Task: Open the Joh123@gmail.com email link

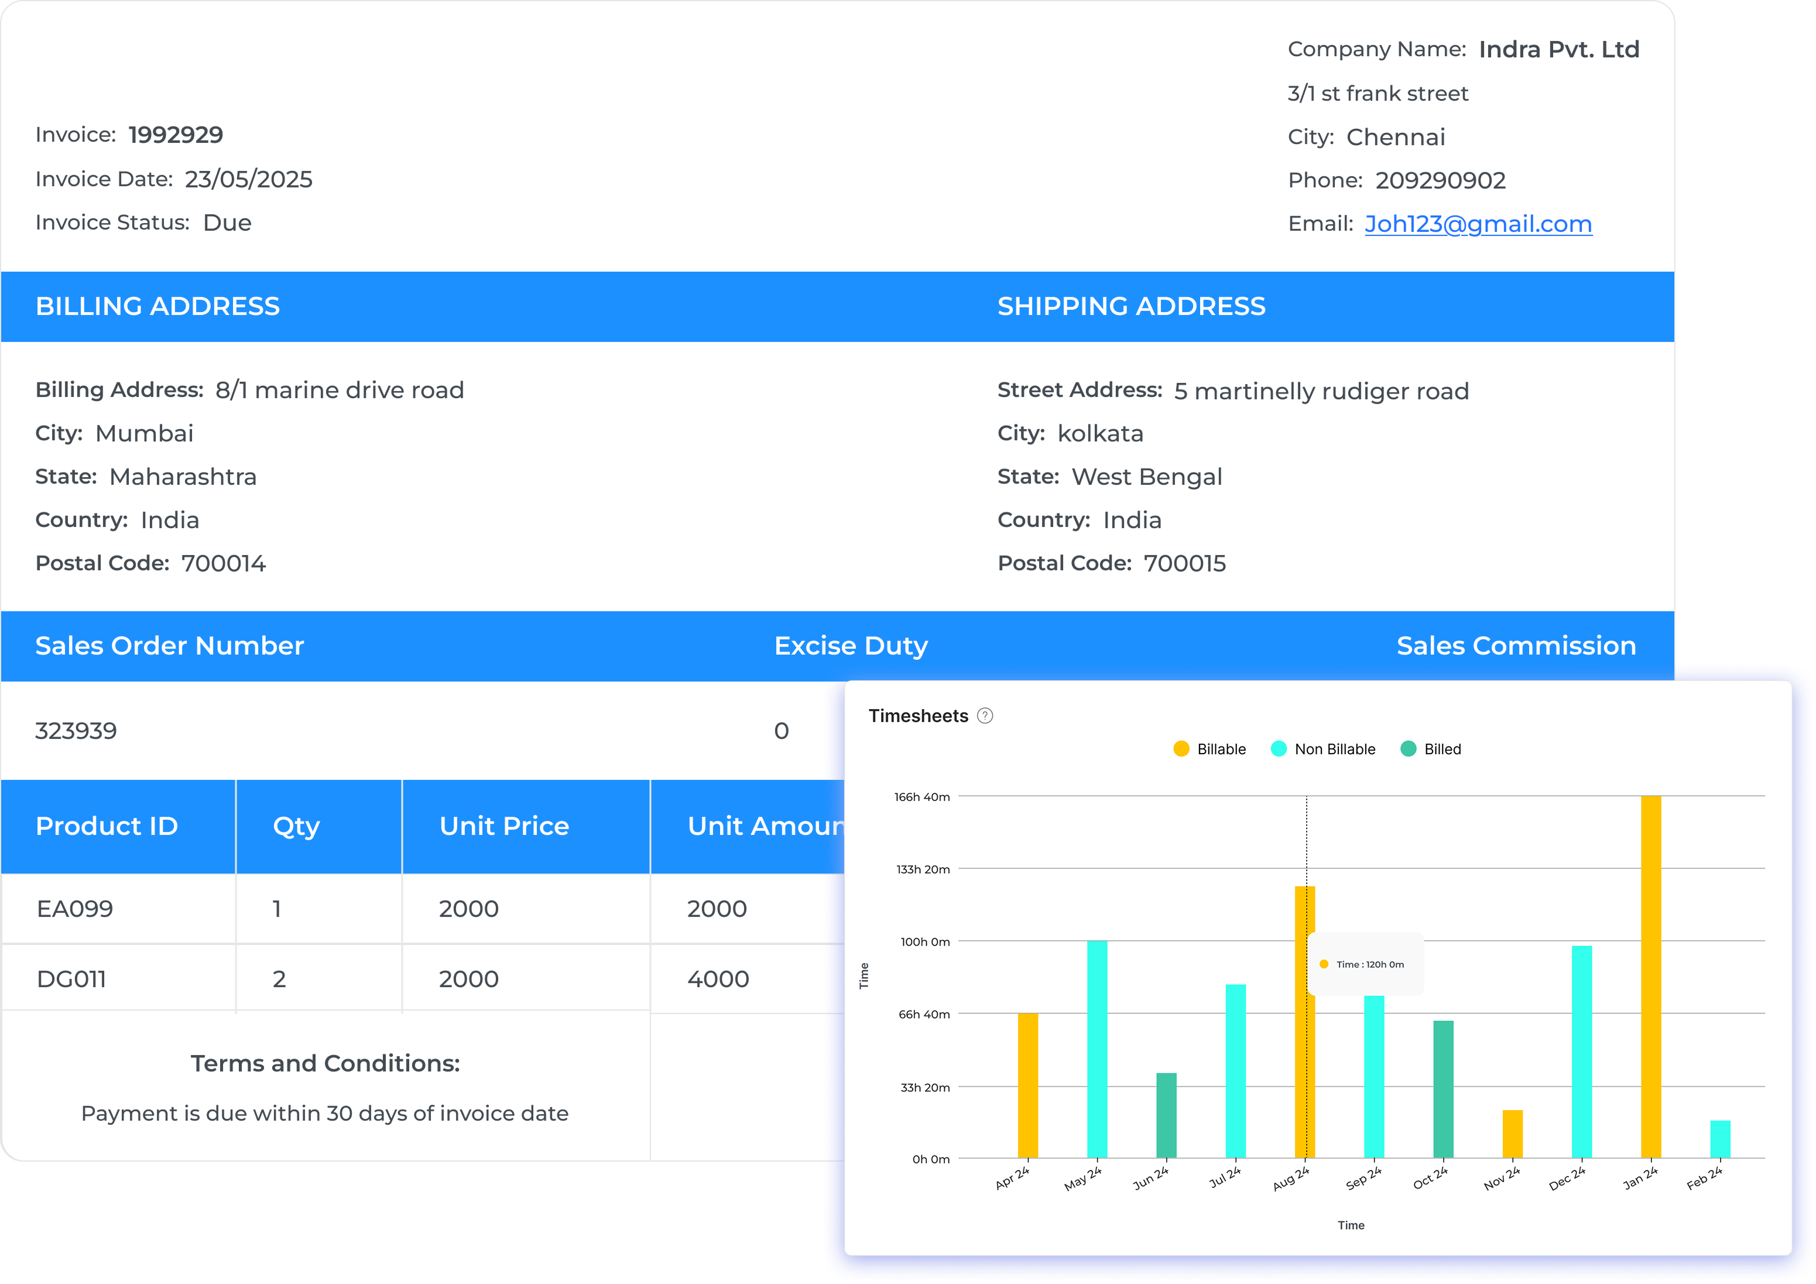Action: coord(1478,224)
